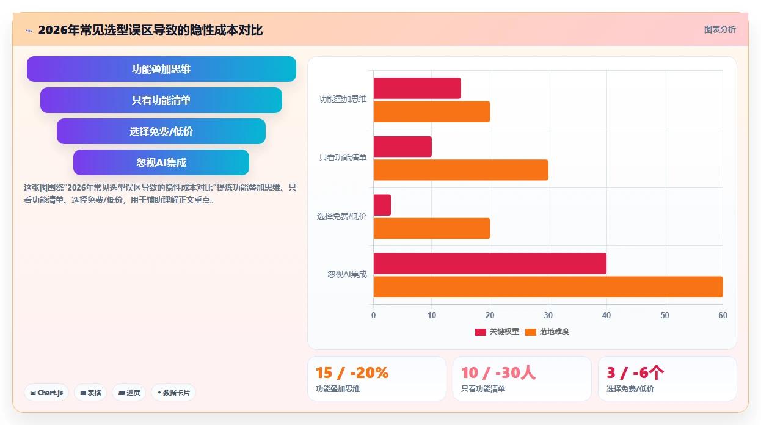This screenshot has height=425, width=761.
Task: Open the 15 / -20% data card
Action: click(377, 379)
